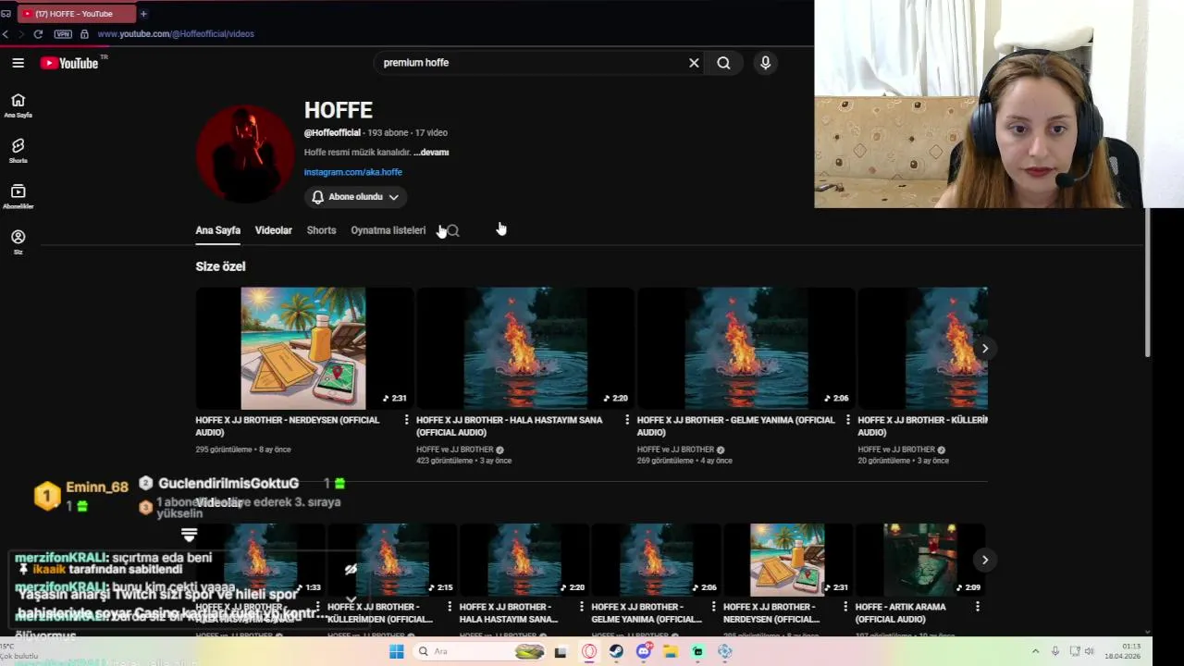The image size is (1184, 666).
Task: Open the 2:09 ARTIK ARAMA thumbnail
Action: [920, 560]
